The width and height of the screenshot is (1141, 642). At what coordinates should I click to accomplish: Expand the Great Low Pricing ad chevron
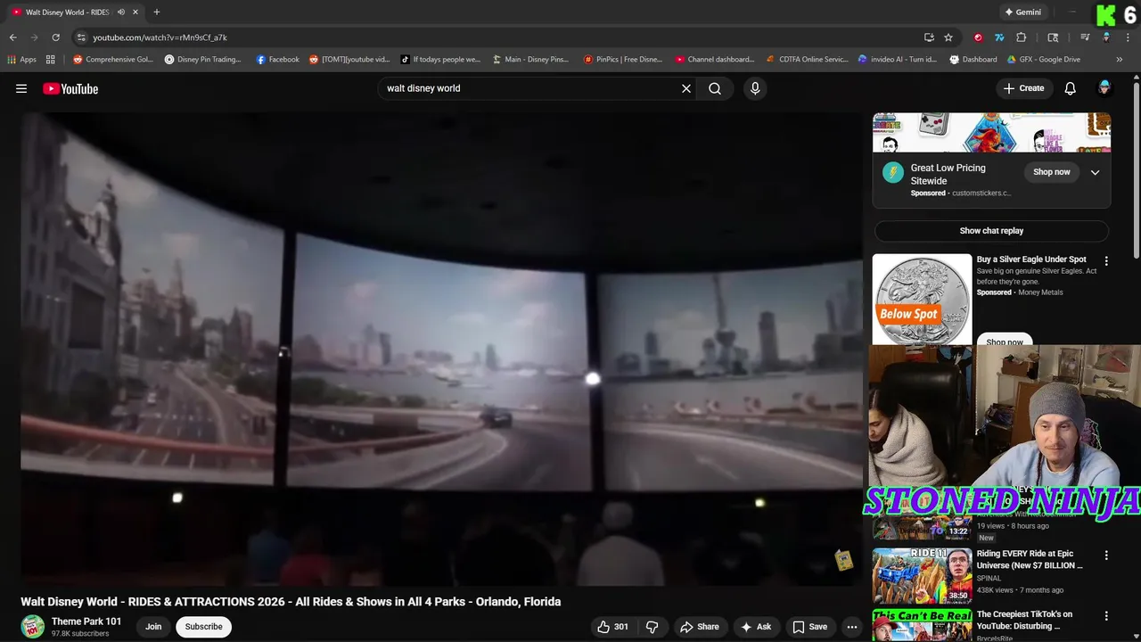(1095, 172)
